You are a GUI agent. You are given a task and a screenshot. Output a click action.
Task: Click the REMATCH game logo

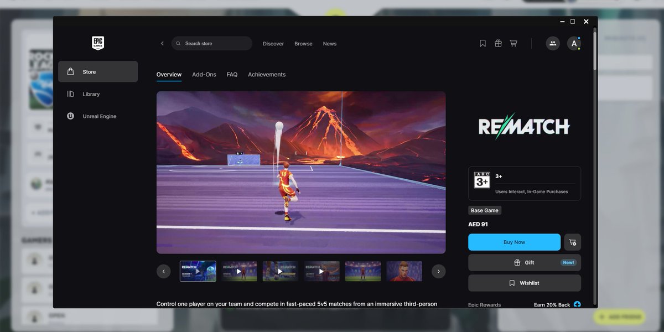524,127
